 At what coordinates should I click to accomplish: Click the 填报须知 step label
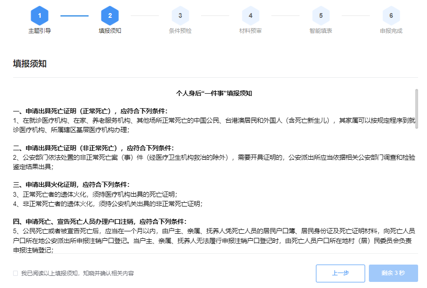[110, 31]
